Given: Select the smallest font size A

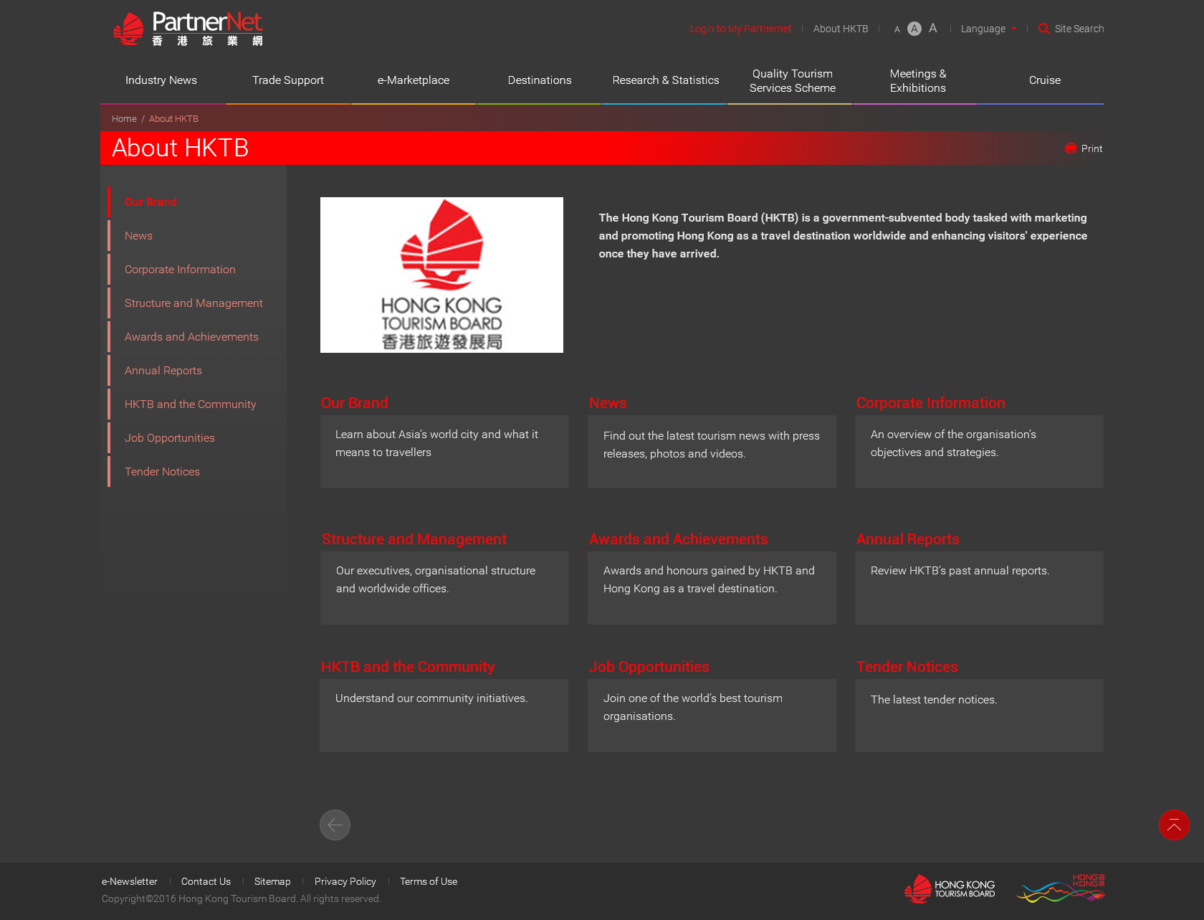Looking at the screenshot, I should pyautogui.click(x=897, y=29).
